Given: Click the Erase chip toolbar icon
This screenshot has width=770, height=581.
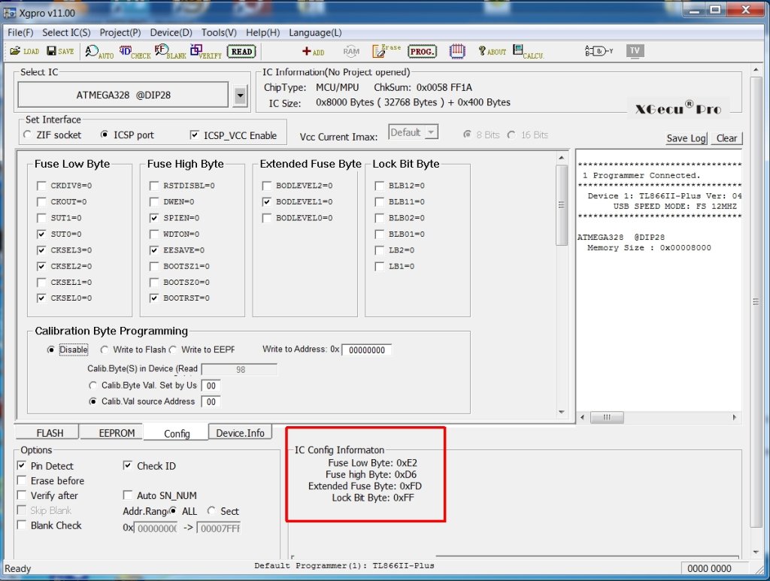Looking at the screenshot, I should [x=387, y=51].
